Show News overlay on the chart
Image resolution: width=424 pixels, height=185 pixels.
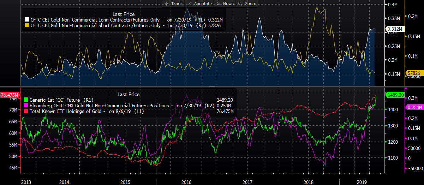pos(225,4)
